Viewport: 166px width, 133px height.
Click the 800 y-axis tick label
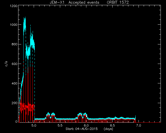15,44
